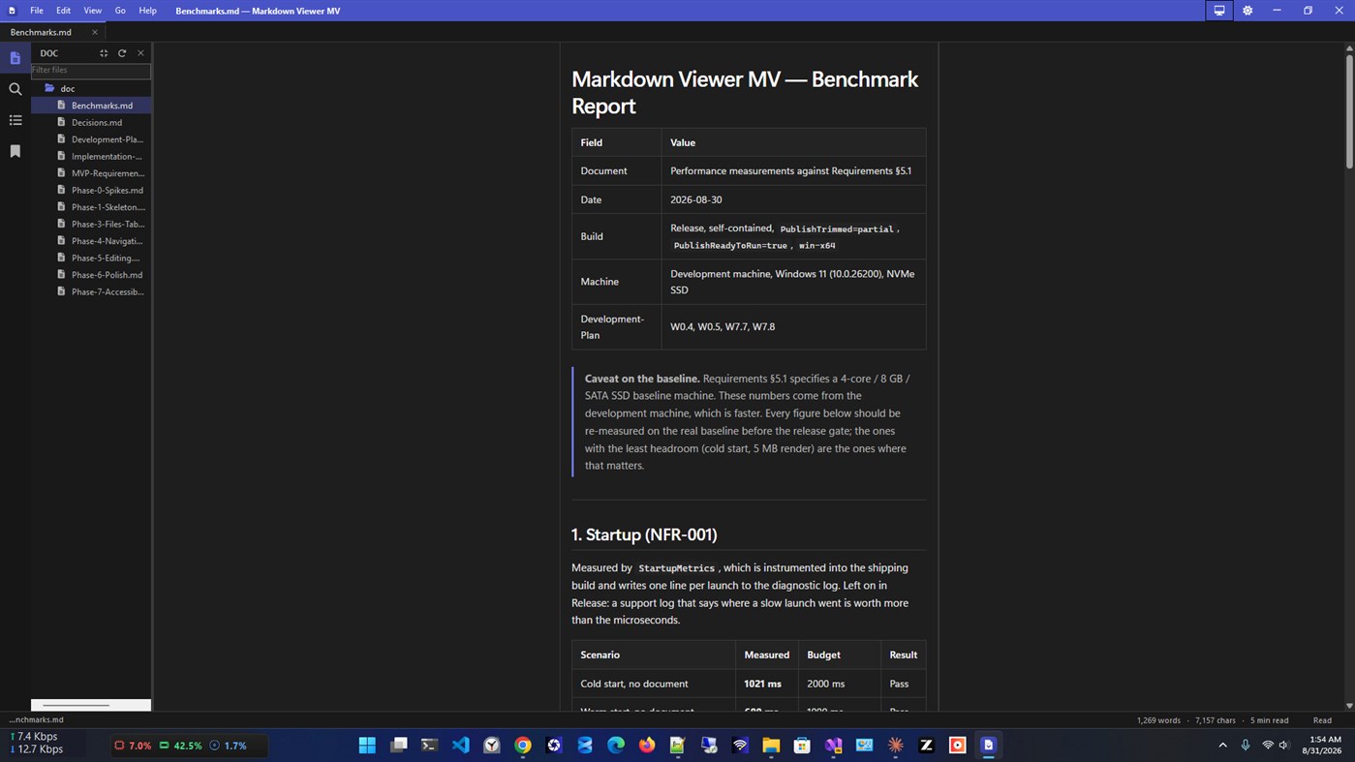Viewport: 1355px width, 762px height.
Task: Show hidden system tray icons chevron
Action: coord(1222,746)
